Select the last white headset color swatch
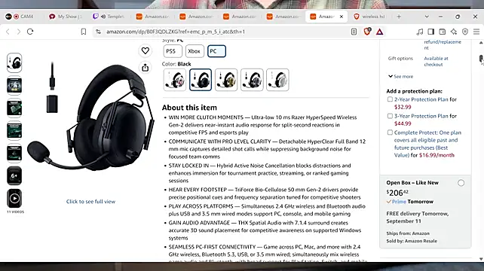Image resolution: width=484 pixels, height=271 pixels. (x=277, y=80)
